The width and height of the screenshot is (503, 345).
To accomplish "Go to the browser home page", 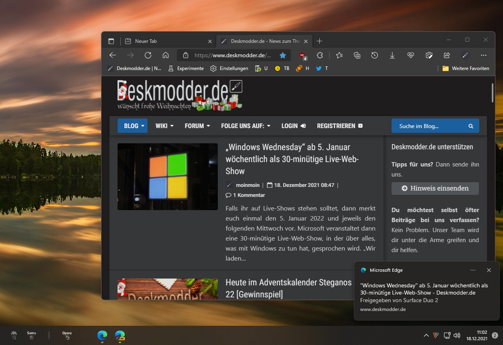I will tap(166, 55).
